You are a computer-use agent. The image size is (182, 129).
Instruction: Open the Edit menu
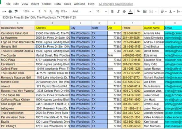coord(16,4)
